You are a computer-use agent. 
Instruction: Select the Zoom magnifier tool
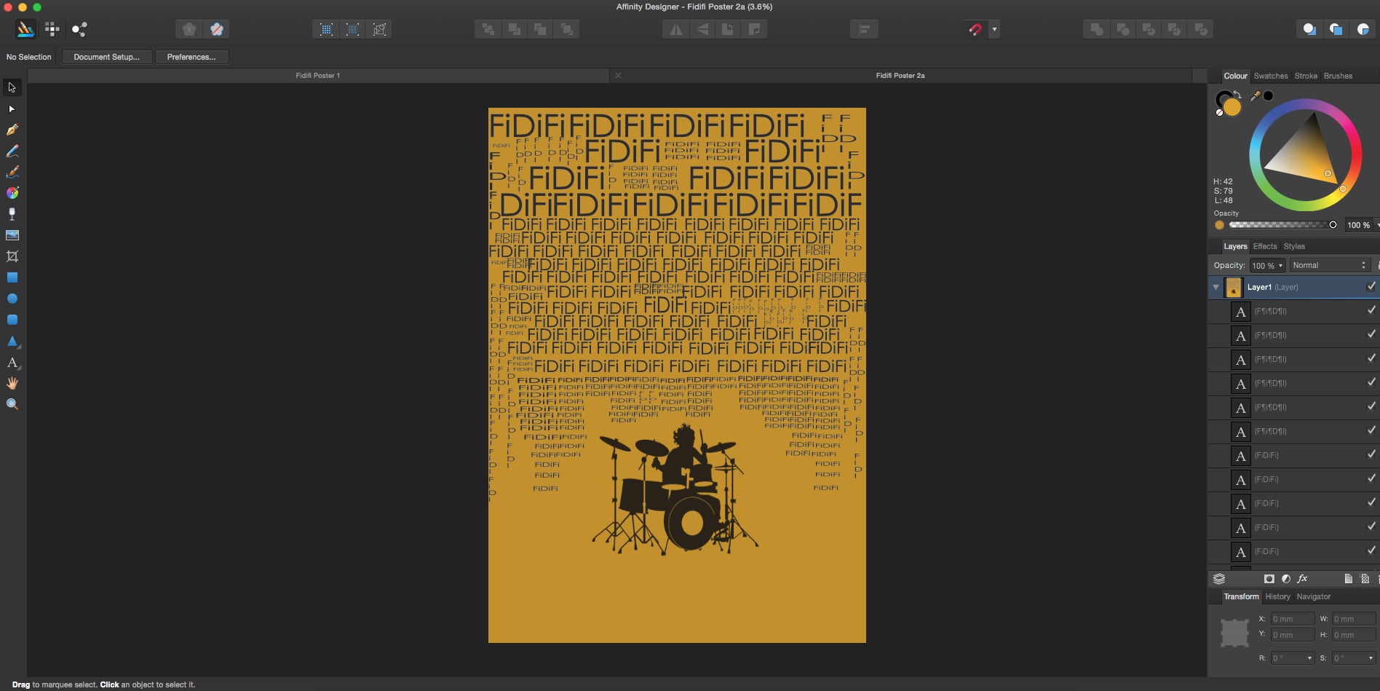tap(12, 404)
